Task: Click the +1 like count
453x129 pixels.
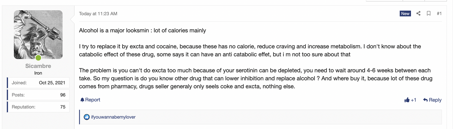Action: click(414, 100)
